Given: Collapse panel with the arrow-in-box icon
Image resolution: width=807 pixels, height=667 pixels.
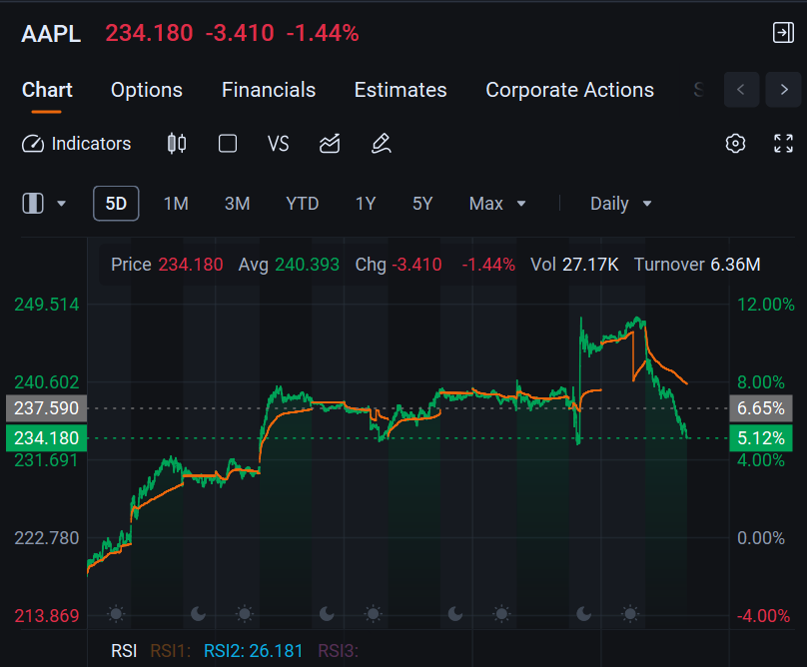Looking at the screenshot, I should [783, 33].
